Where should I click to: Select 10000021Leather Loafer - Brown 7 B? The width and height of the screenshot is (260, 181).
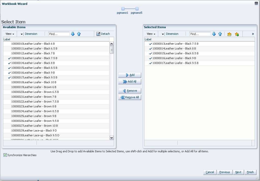pos(56,96)
